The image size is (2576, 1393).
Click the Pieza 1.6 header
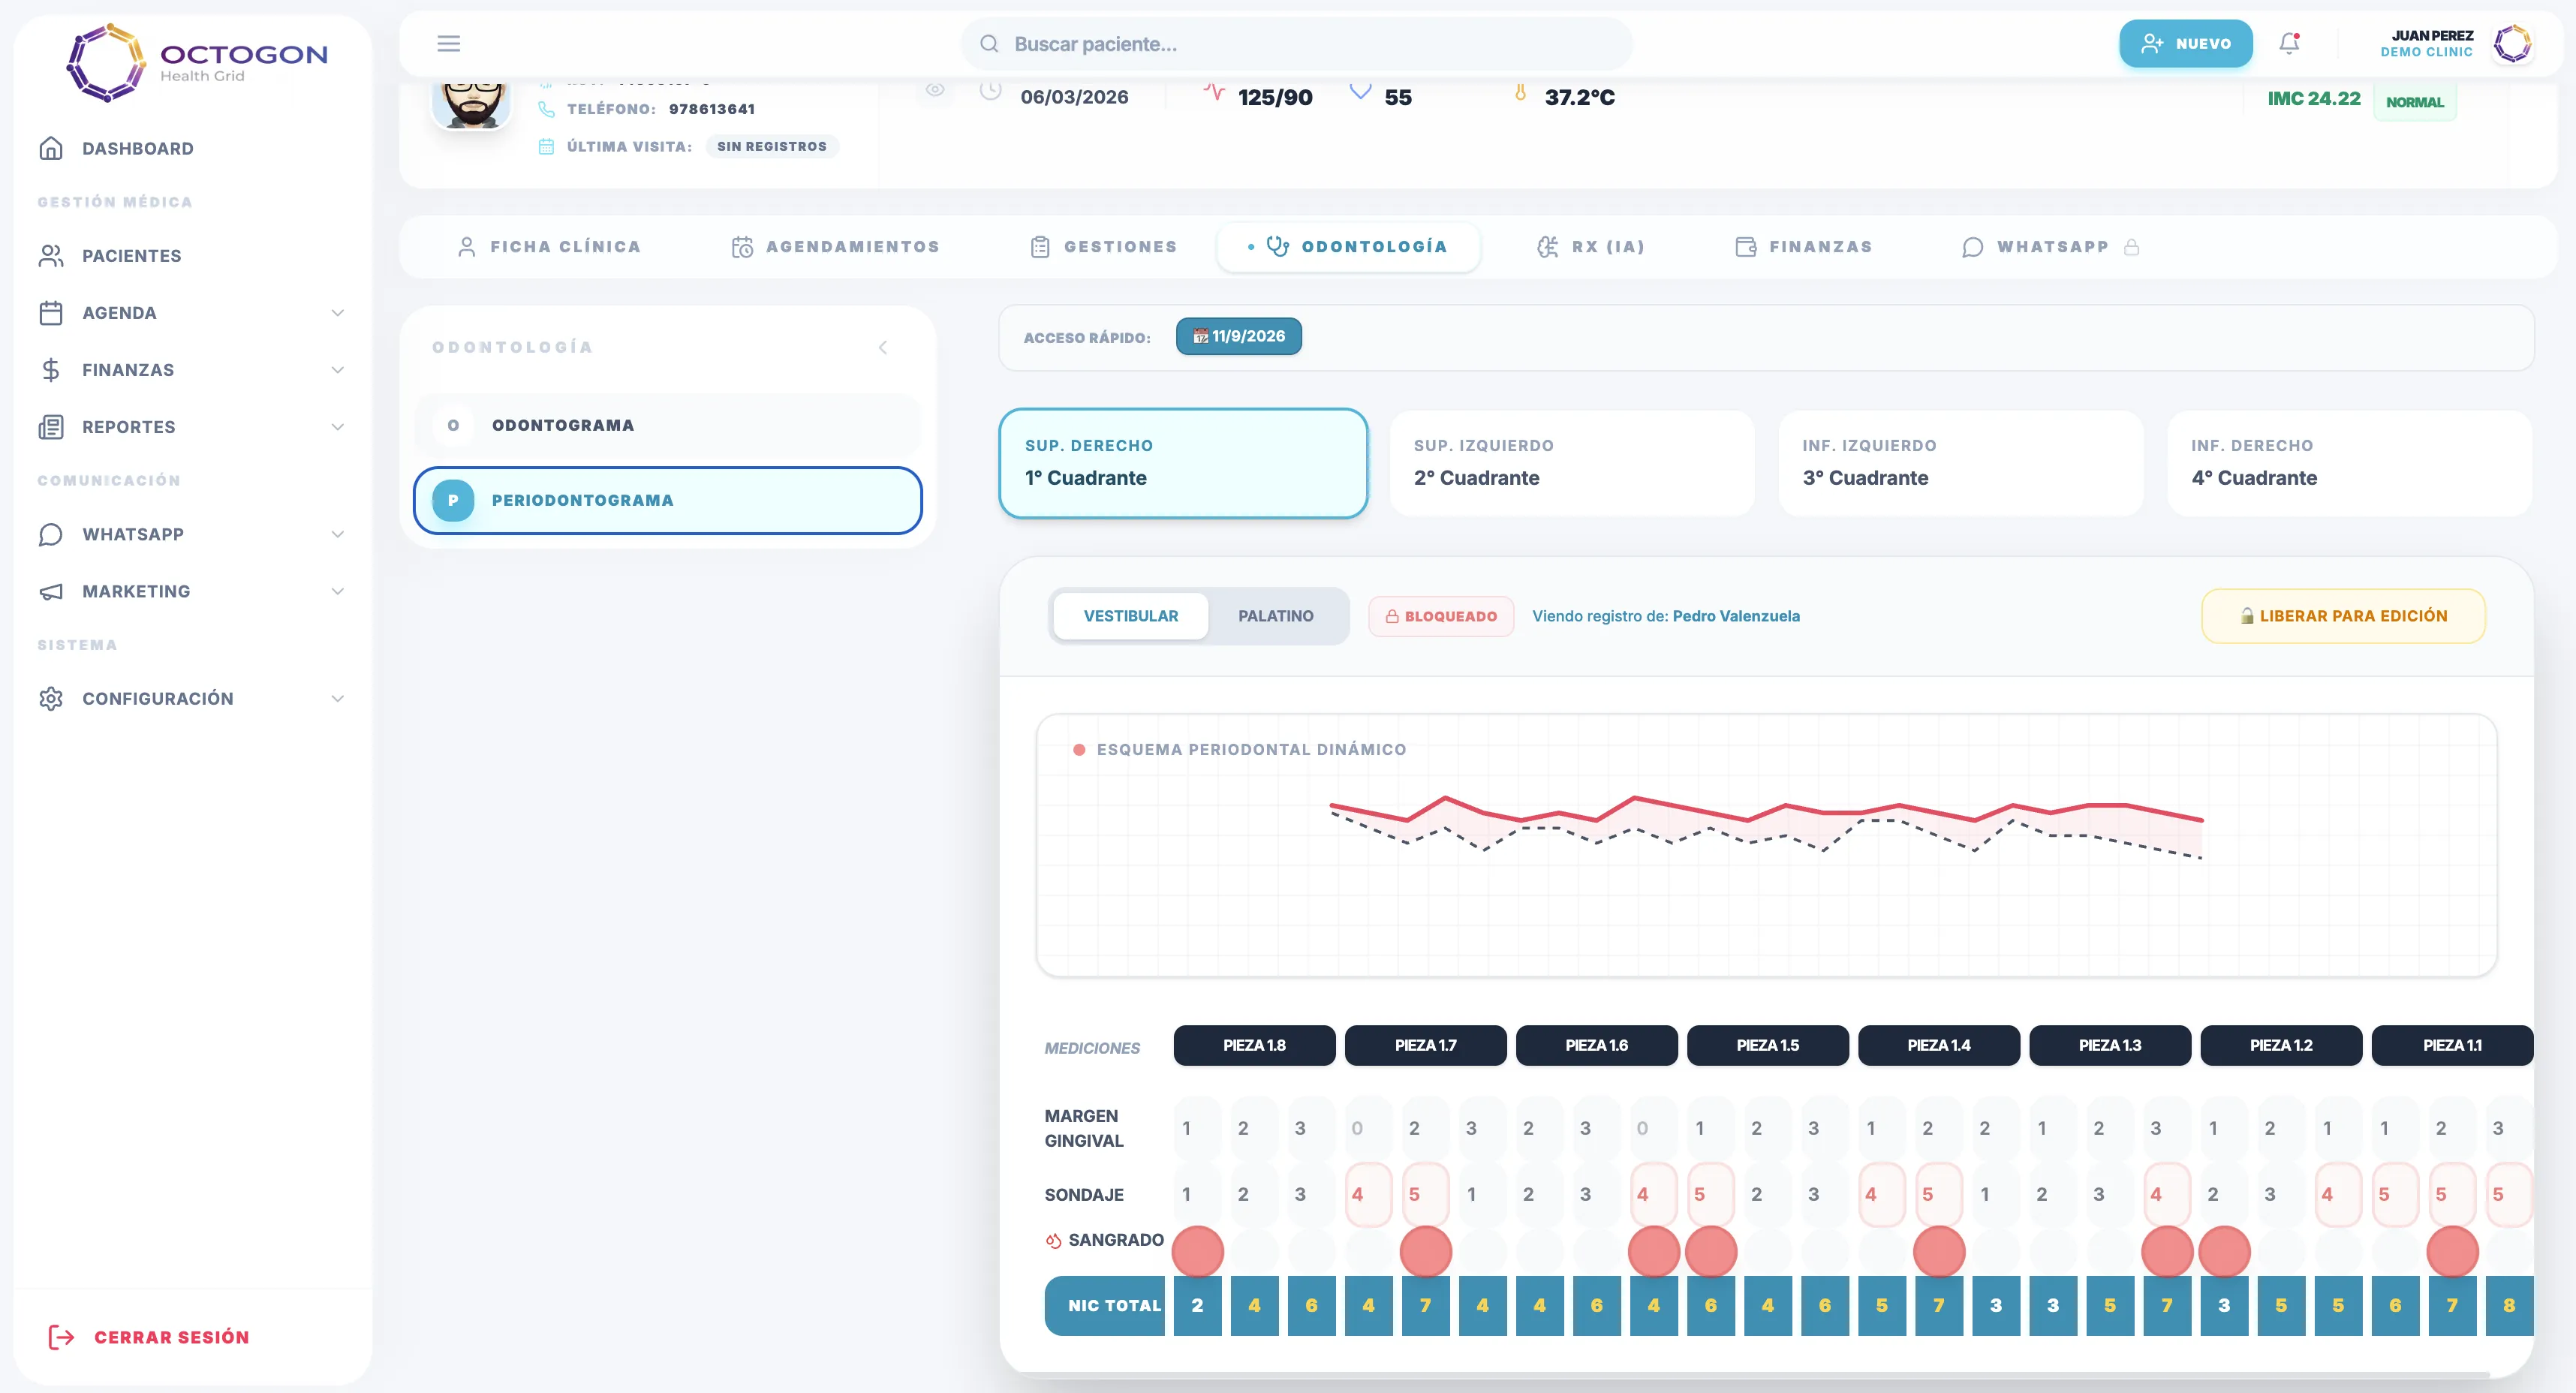(1596, 1045)
